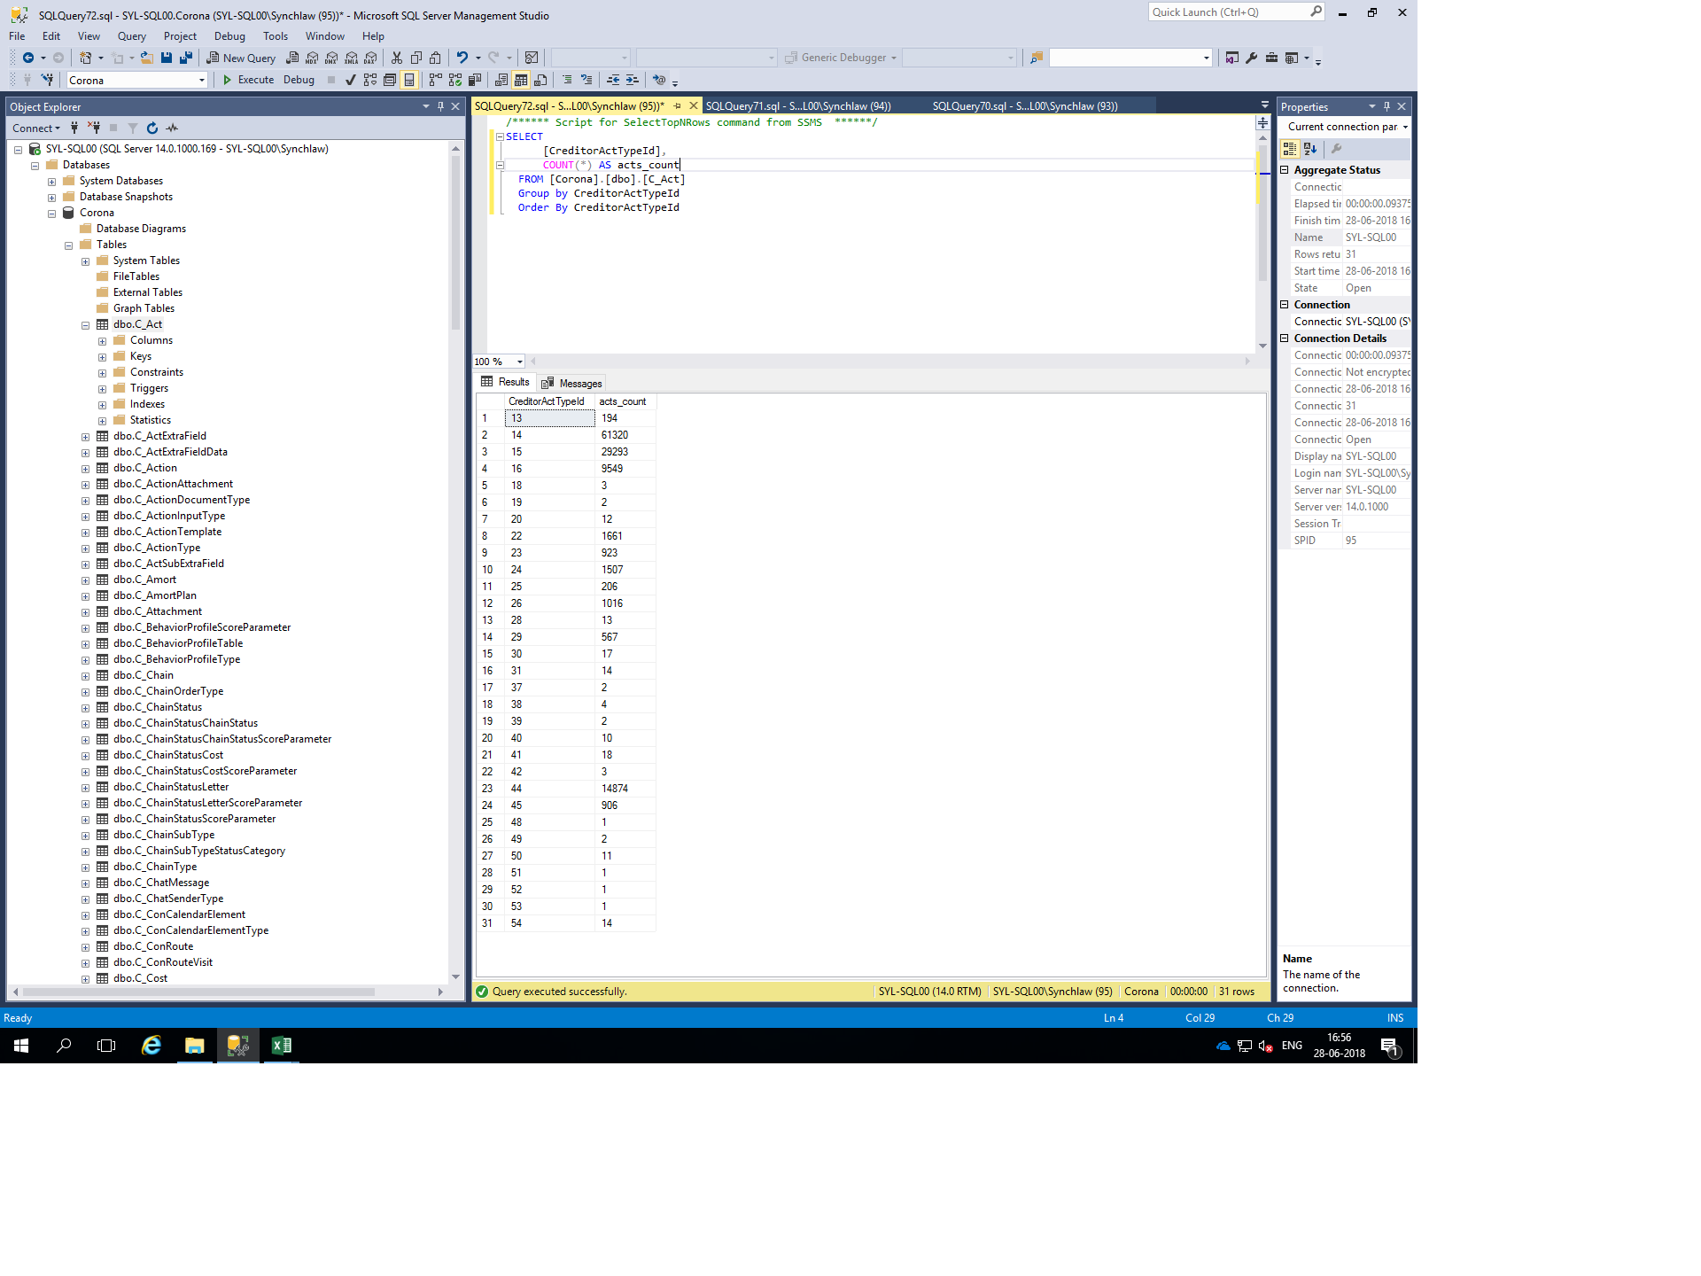1701x1276 pixels.
Task: Comment out the selected lines icon
Action: pos(567,80)
